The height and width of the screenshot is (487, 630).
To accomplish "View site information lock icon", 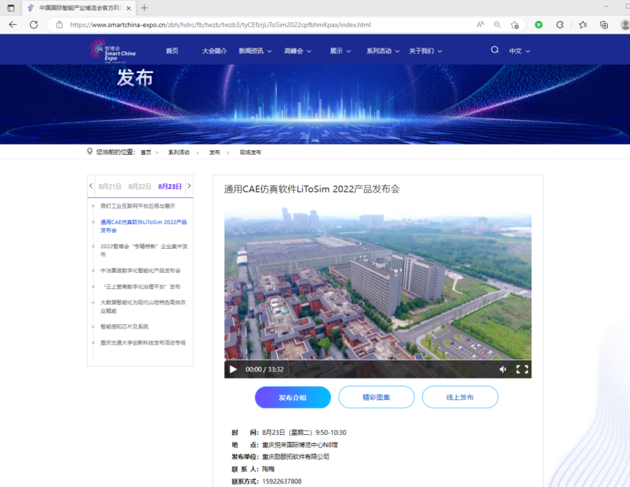I will 59,24.
